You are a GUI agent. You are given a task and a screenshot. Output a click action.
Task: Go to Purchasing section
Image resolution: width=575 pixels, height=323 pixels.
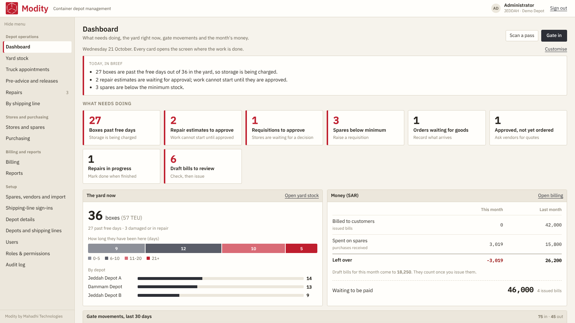[x=37, y=139]
